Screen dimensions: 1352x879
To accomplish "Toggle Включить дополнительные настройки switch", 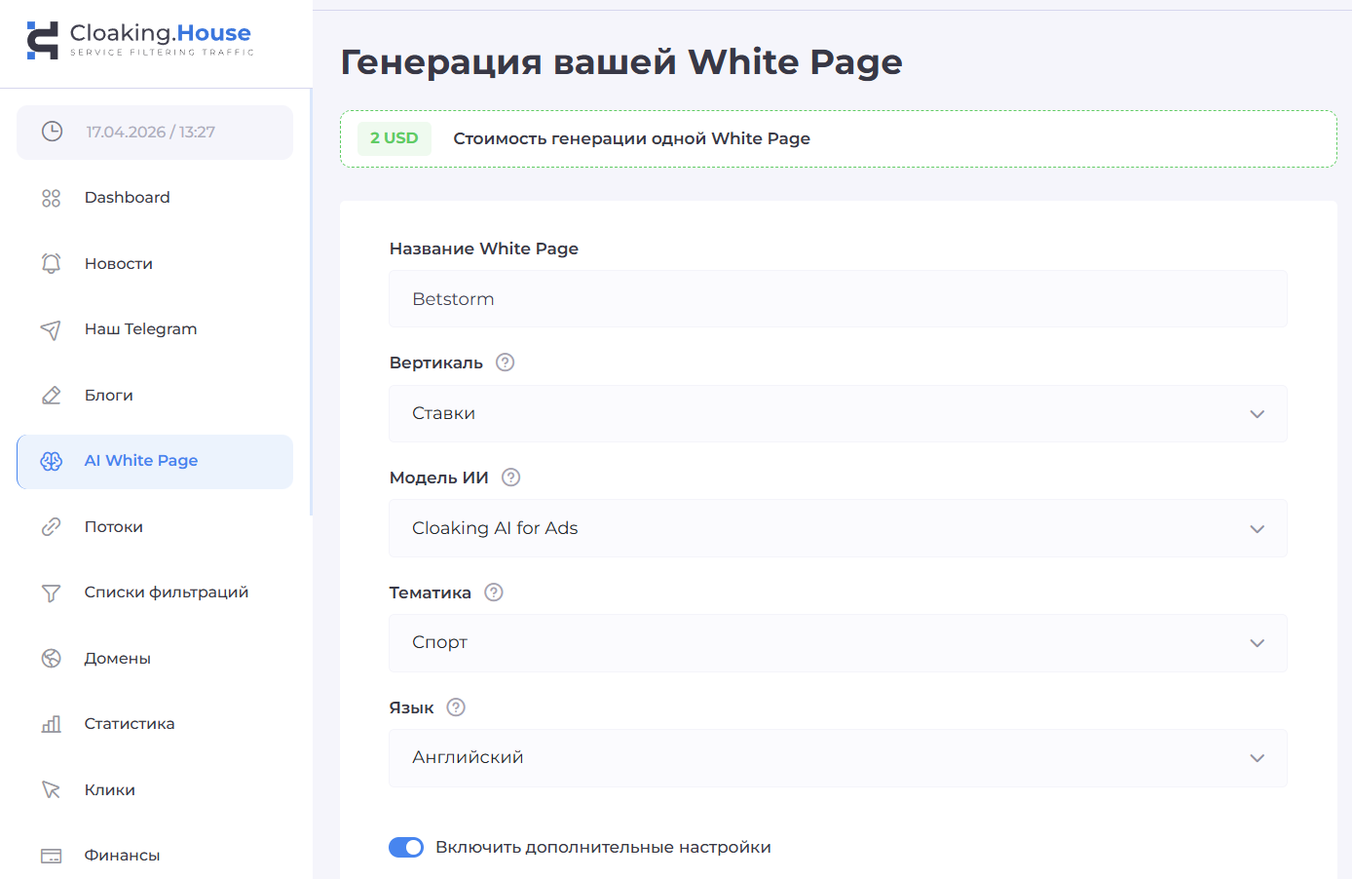I will point(406,847).
